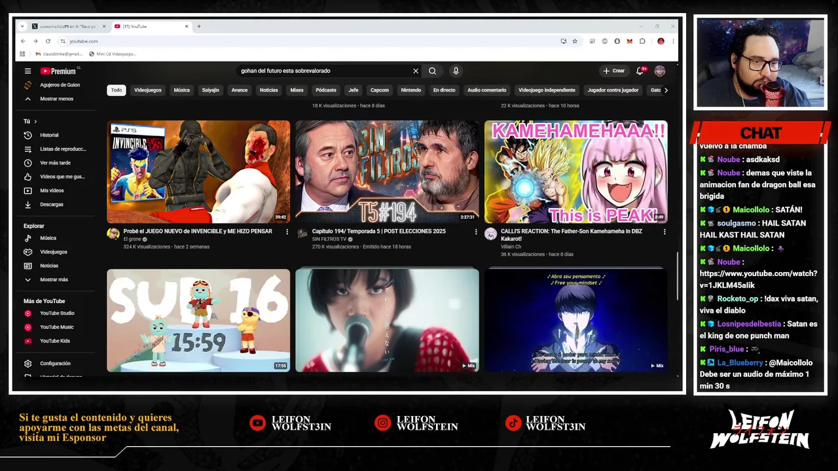Click the youtube.com address bar
Image resolution: width=838 pixels, height=471 pixels.
[308, 41]
